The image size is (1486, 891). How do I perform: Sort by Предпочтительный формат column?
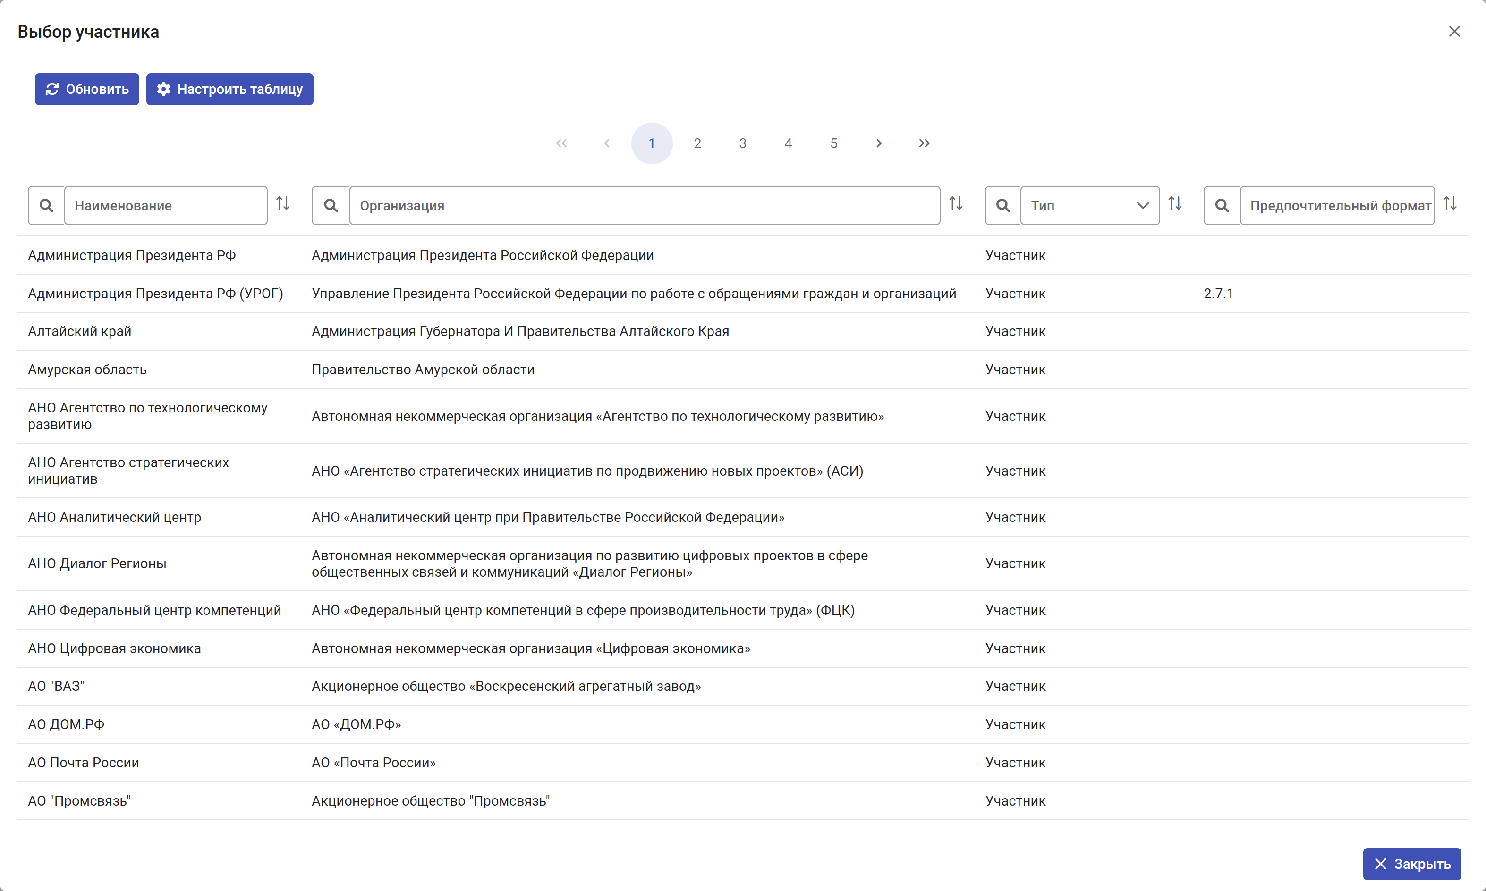(1451, 203)
